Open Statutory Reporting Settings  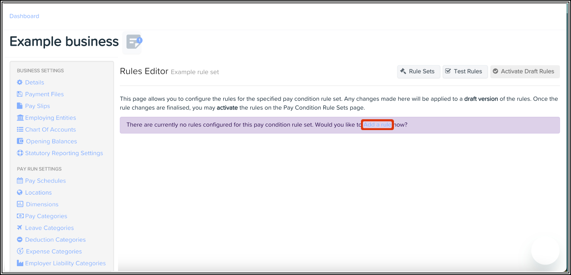click(x=64, y=153)
